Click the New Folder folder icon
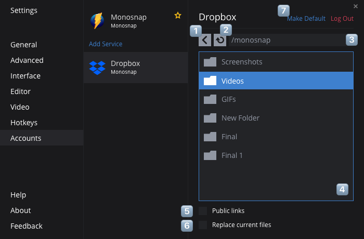 [210, 118]
